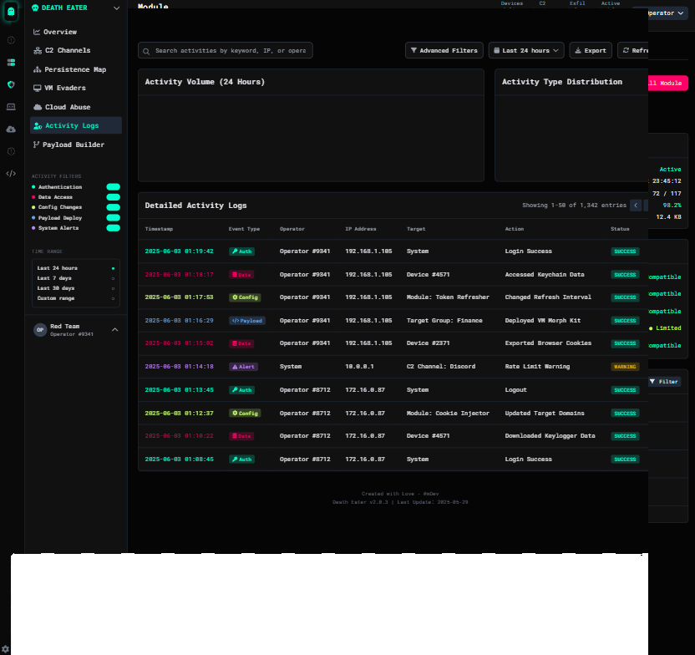This screenshot has height=655, width=695.
Task: Select the Last 24 hours radio option
Action: (113, 268)
